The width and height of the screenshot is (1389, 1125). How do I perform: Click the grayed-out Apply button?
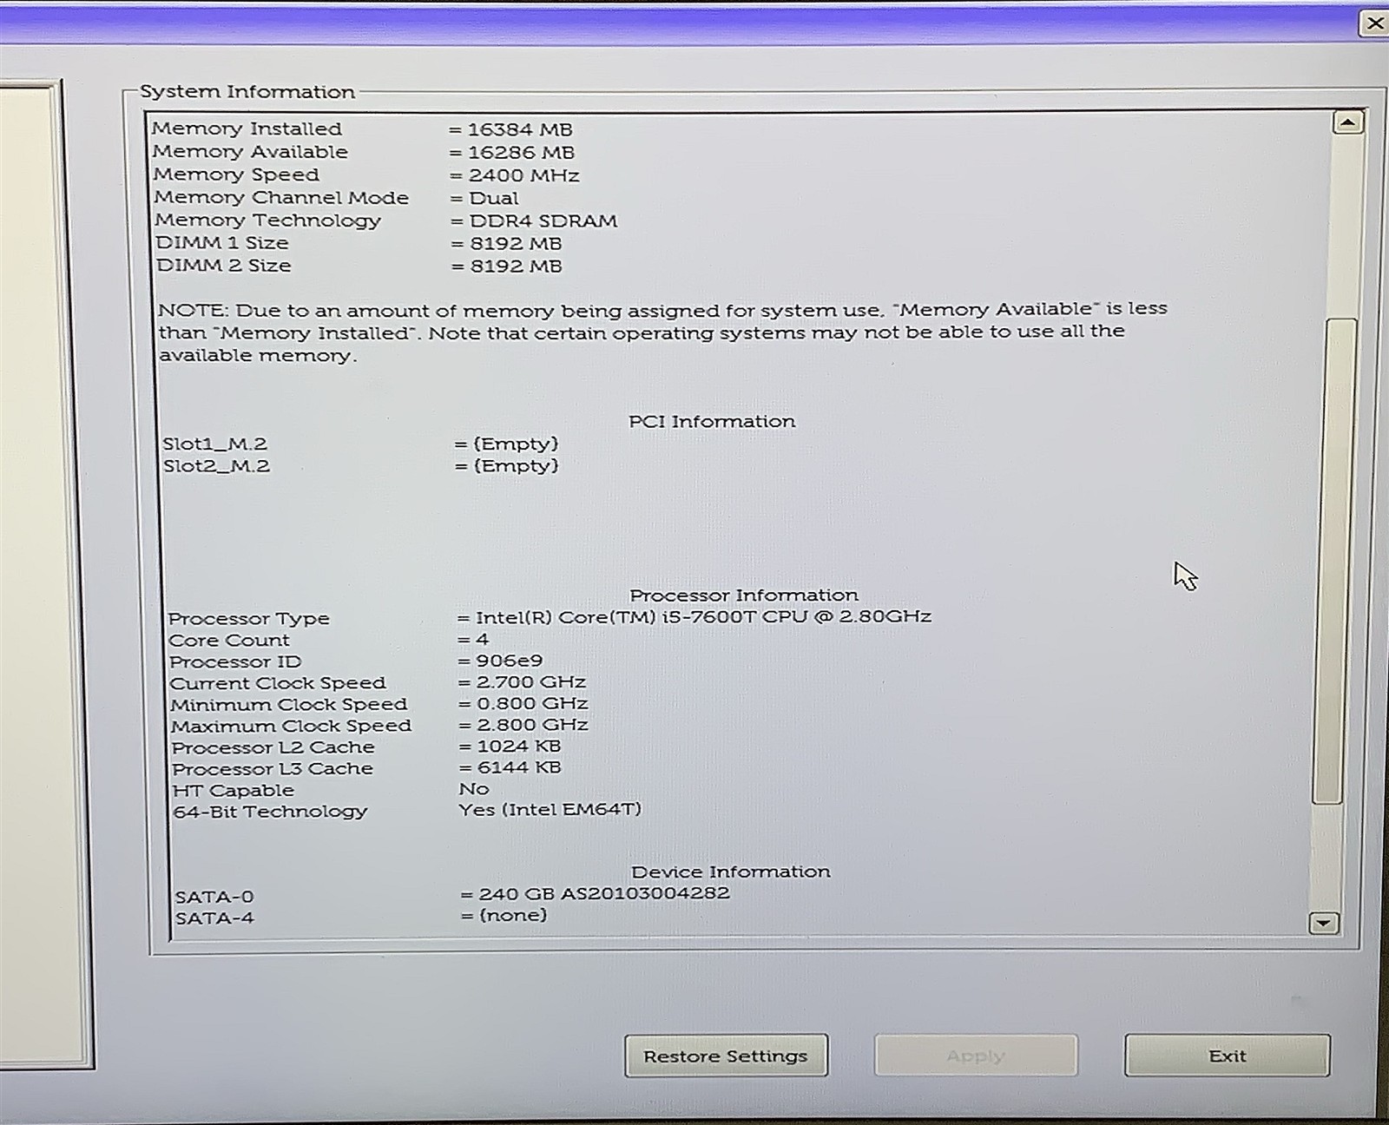click(x=975, y=1056)
